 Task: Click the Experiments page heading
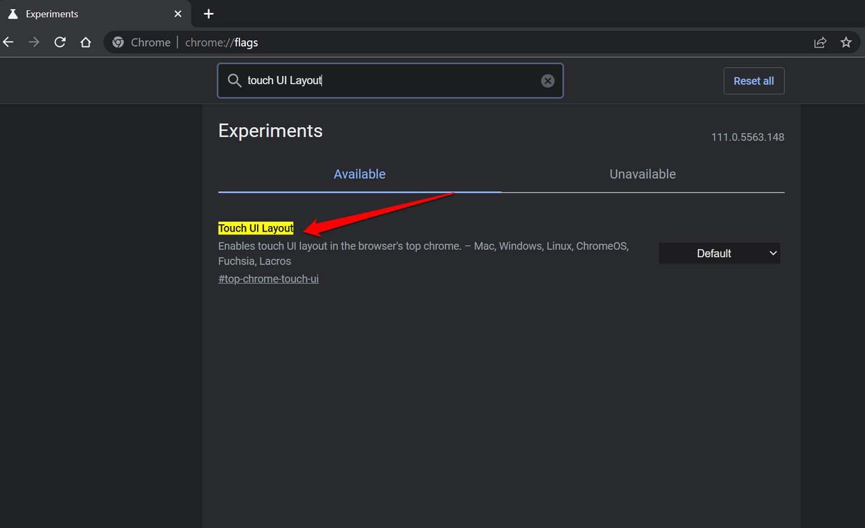(x=270, y=131)
